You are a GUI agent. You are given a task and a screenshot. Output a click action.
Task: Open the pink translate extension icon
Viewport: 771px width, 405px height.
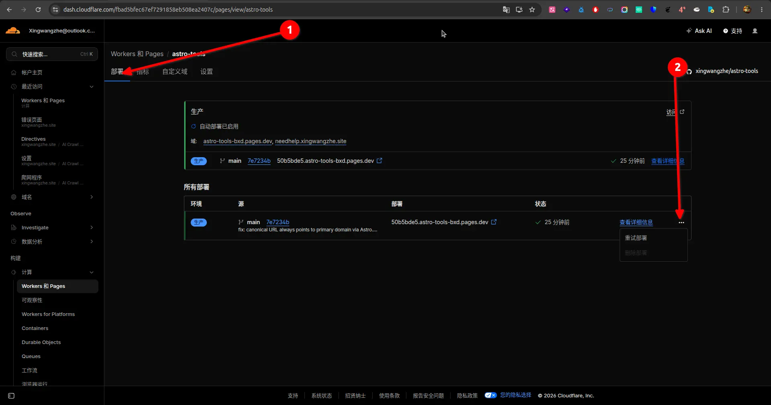point(552,10)
